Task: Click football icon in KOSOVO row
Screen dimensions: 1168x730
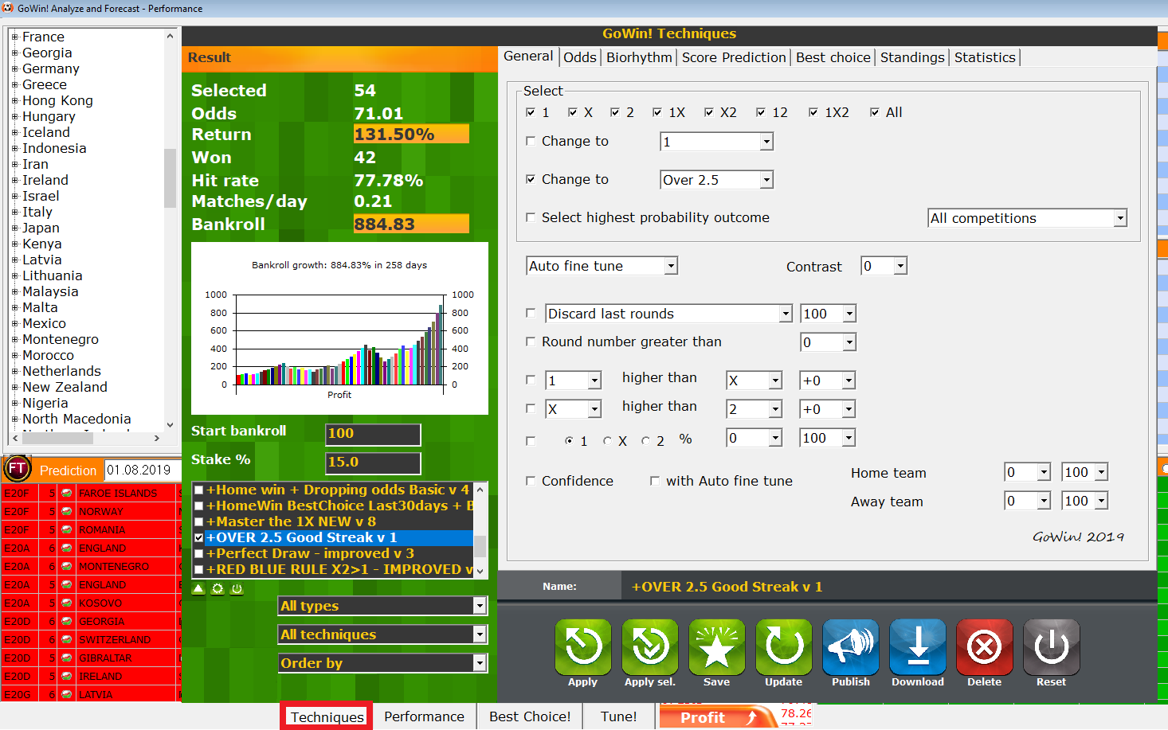Action: tap(67, 603)
